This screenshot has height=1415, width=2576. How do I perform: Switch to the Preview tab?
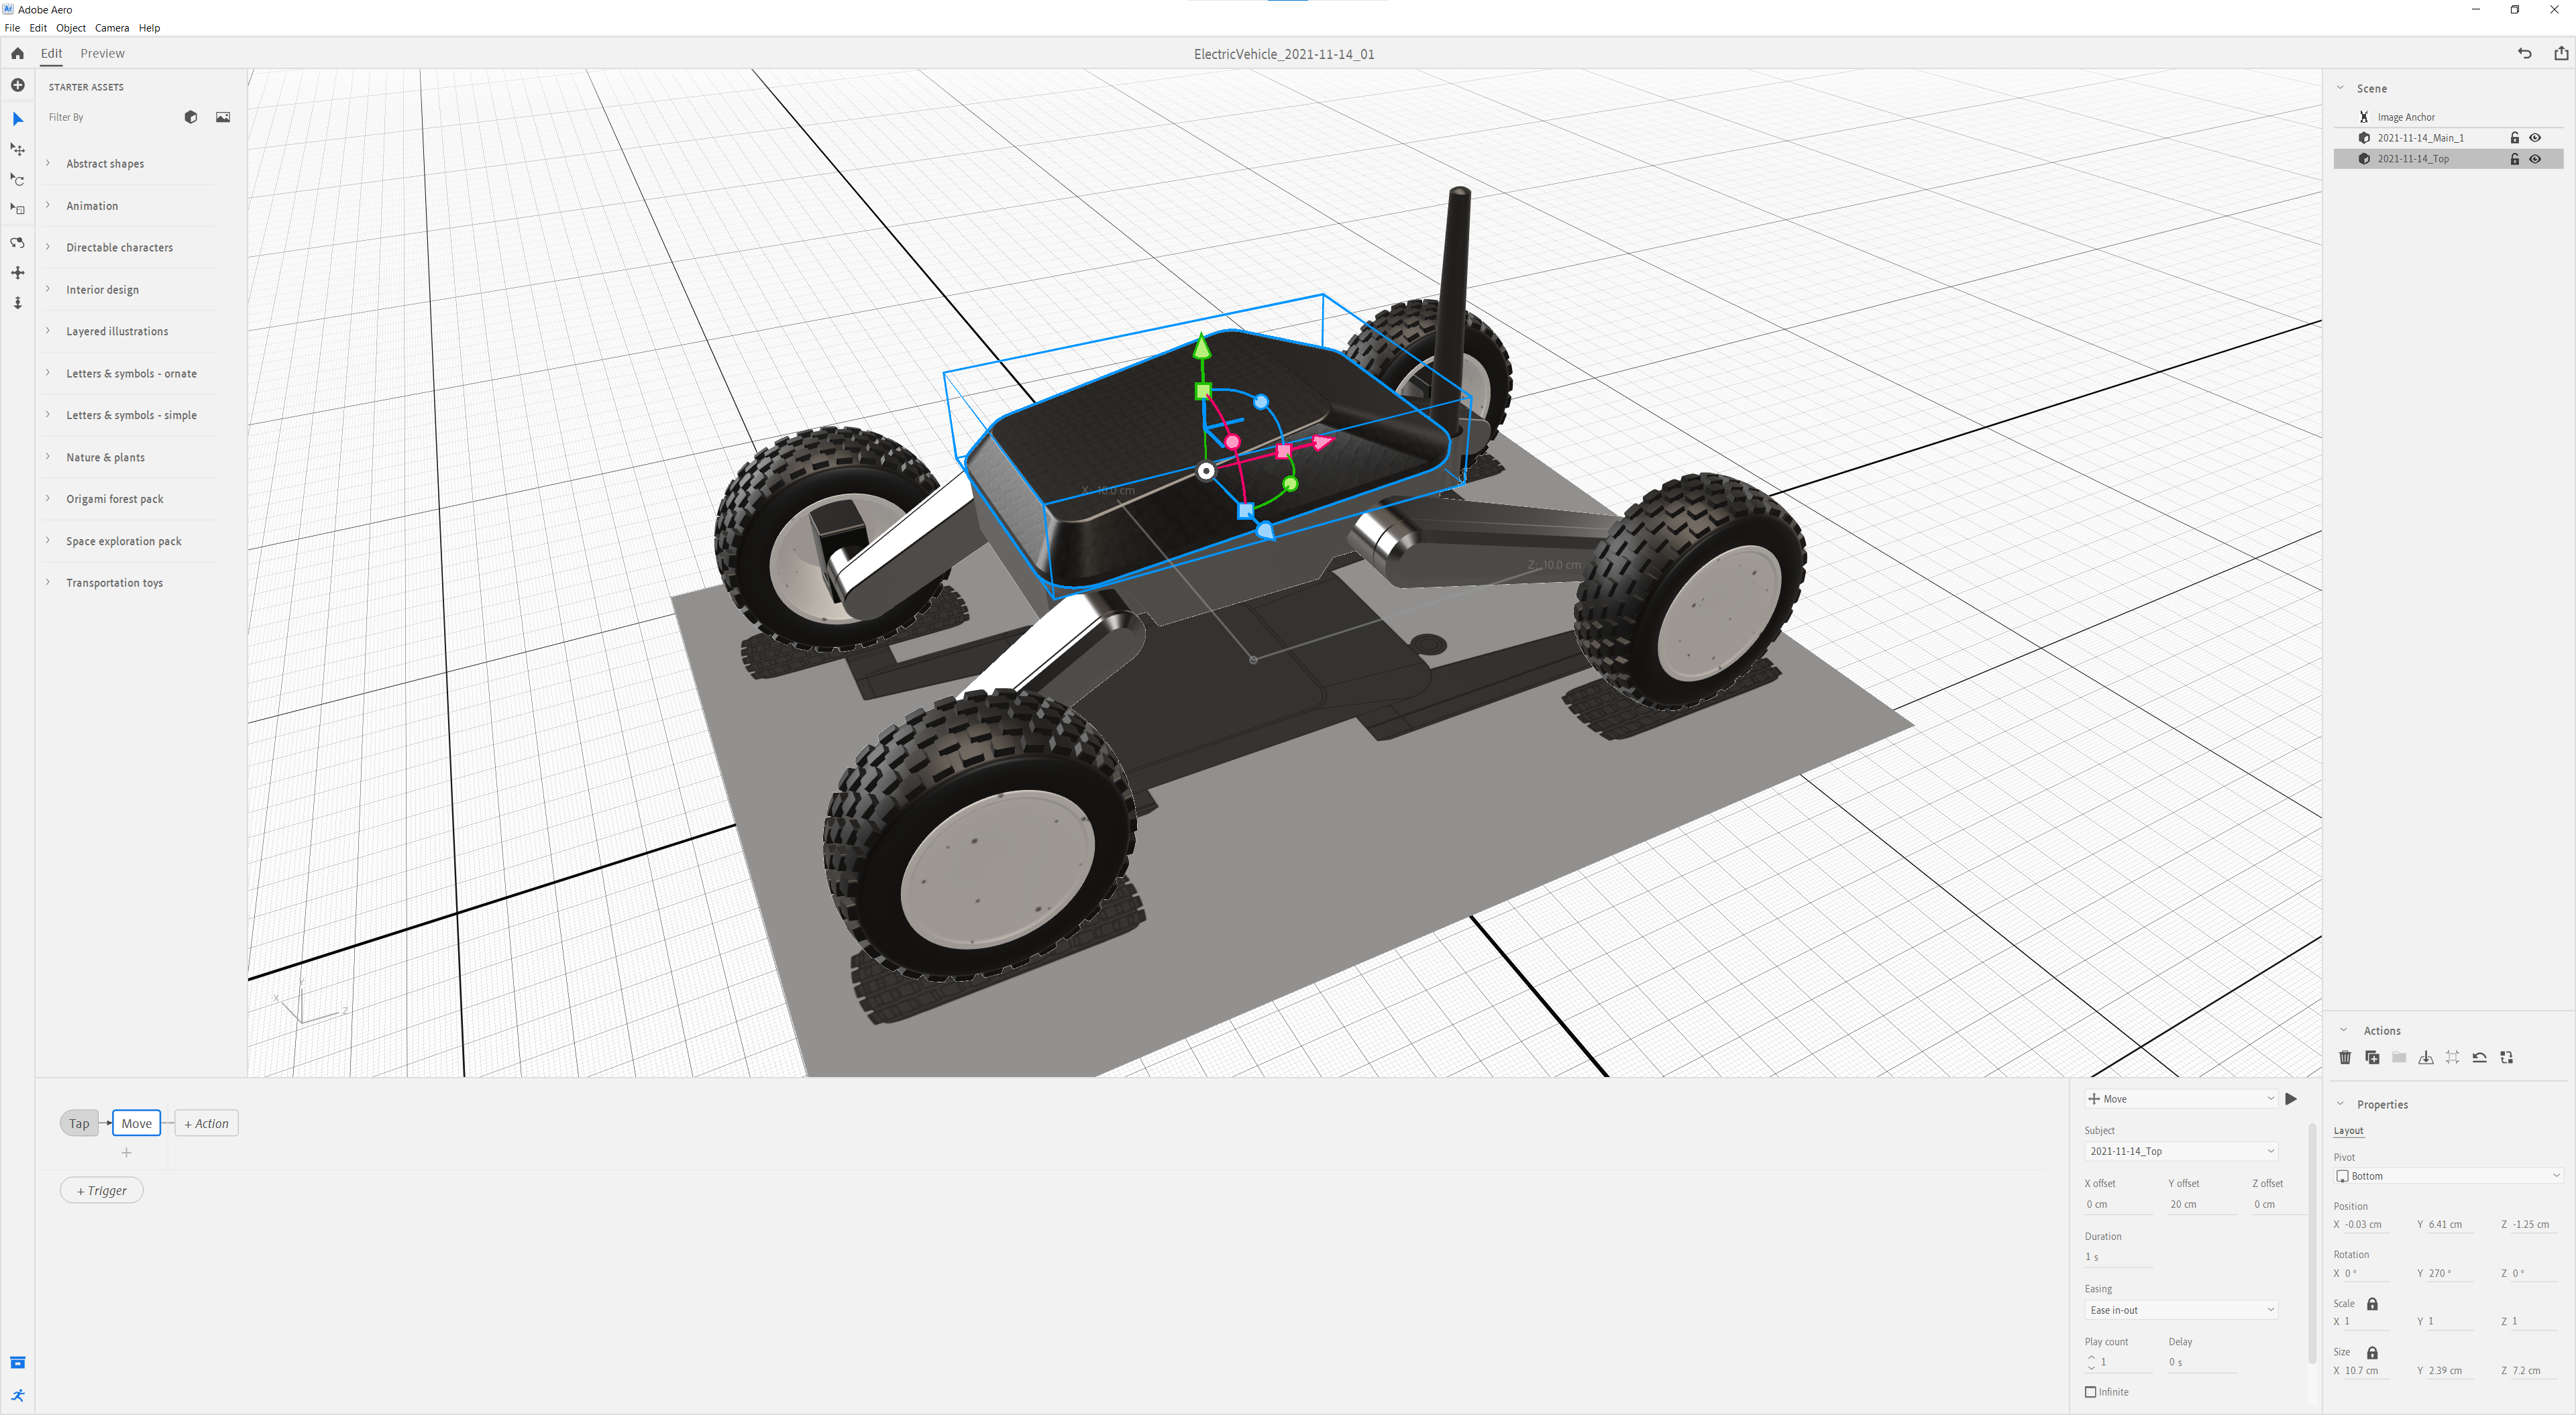coord(102,53)
